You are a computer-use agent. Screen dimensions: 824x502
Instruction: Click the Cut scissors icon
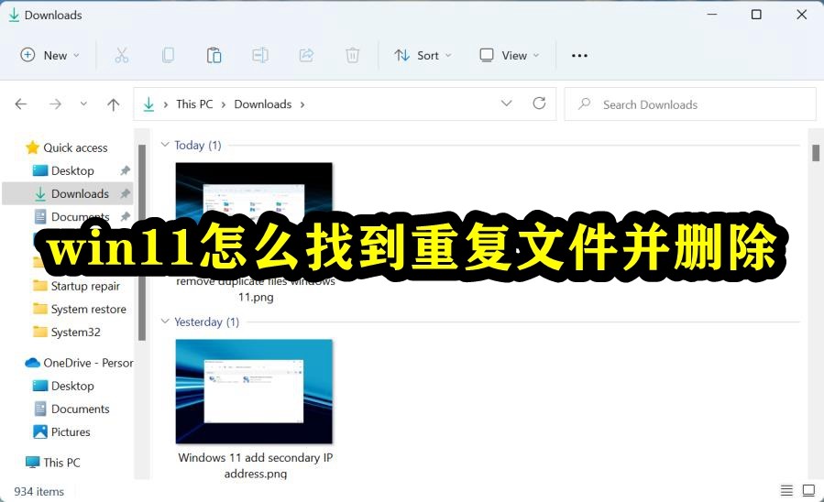pyautogui.click(x=121, y=55)
